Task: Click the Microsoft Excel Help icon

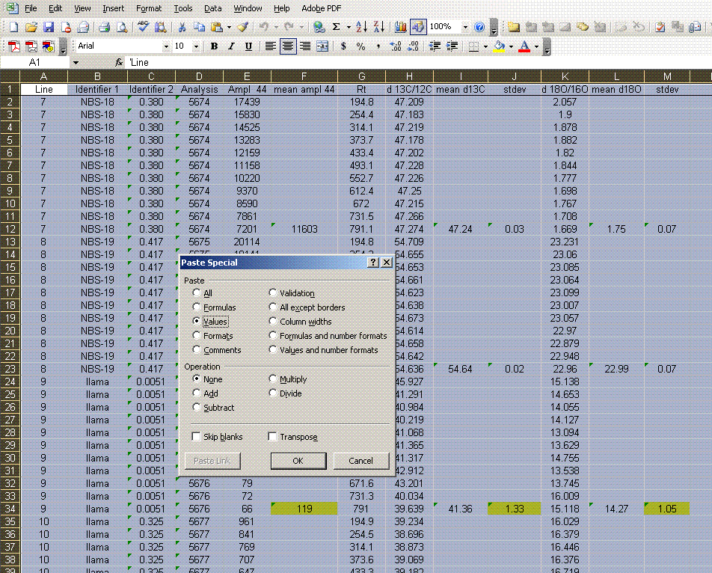Action: tap(479, 27)
